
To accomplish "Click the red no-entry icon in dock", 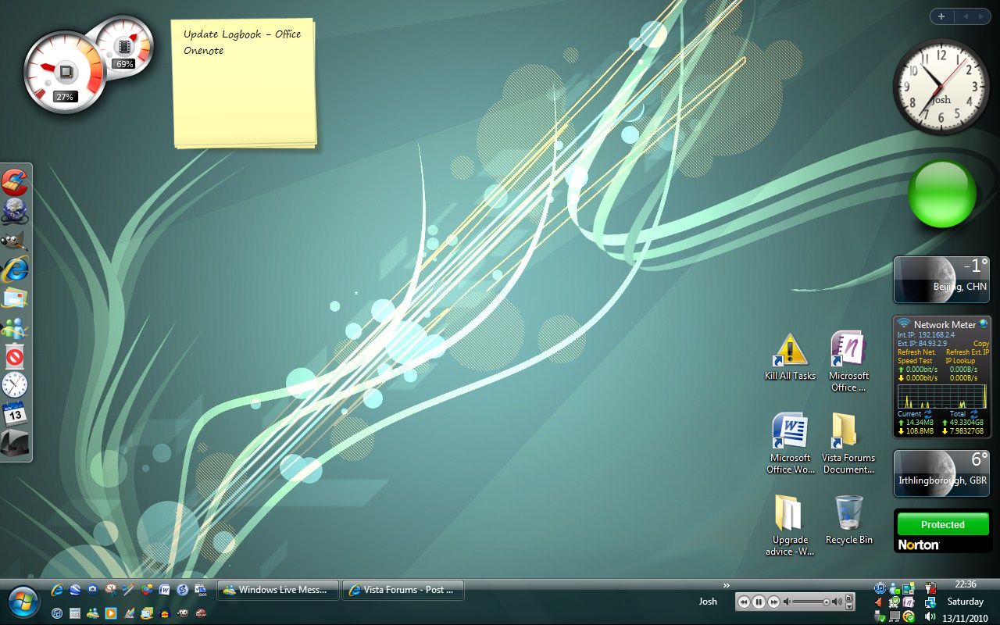I will 15,357.
